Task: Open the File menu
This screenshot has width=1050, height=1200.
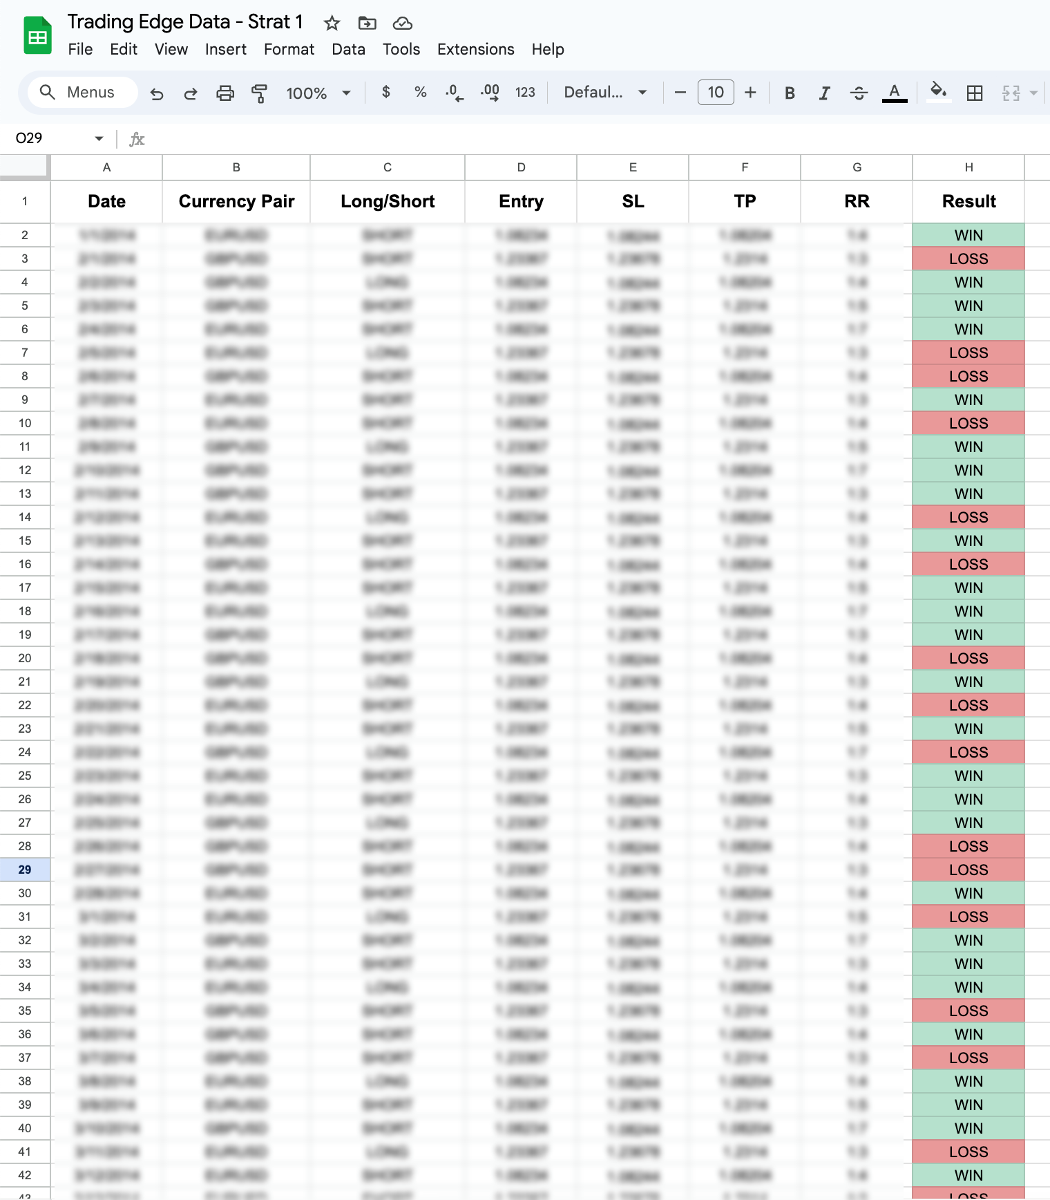Action: pyautogui.click(x=80, y=50)
